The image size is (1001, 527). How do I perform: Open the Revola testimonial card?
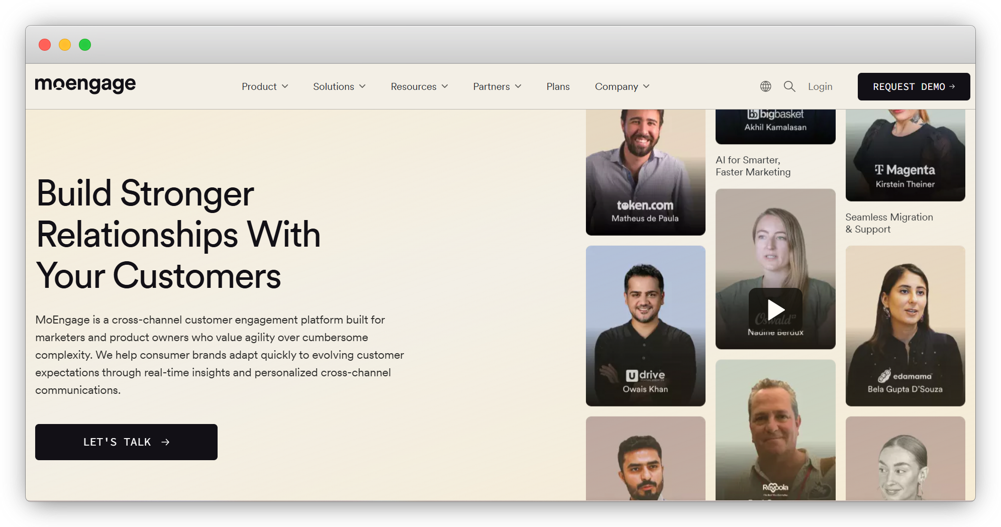775,430
